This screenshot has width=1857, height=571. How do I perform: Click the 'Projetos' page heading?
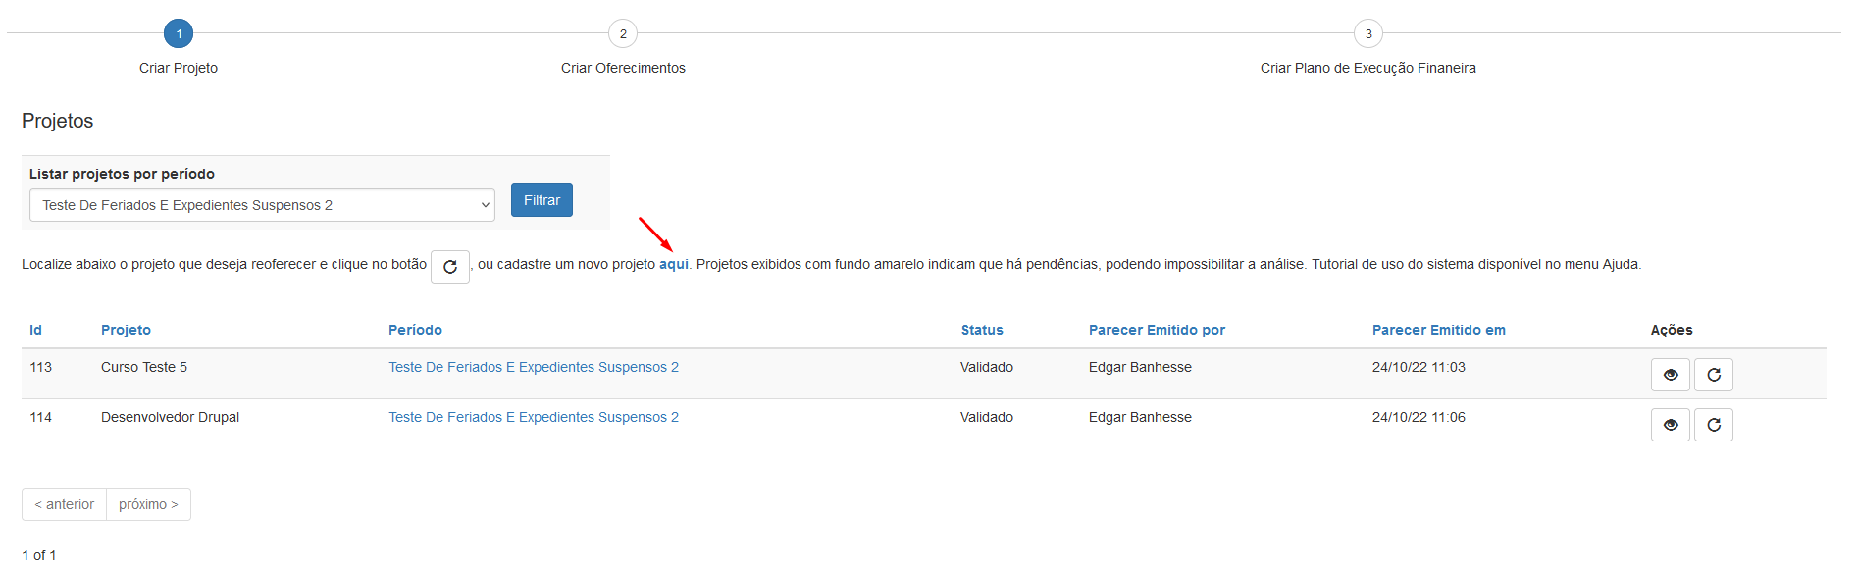58,121
